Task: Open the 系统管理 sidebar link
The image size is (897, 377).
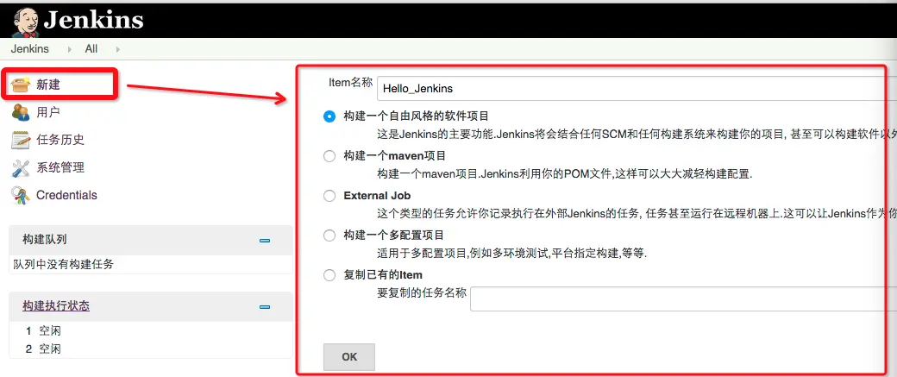Action: click(60, 167)
